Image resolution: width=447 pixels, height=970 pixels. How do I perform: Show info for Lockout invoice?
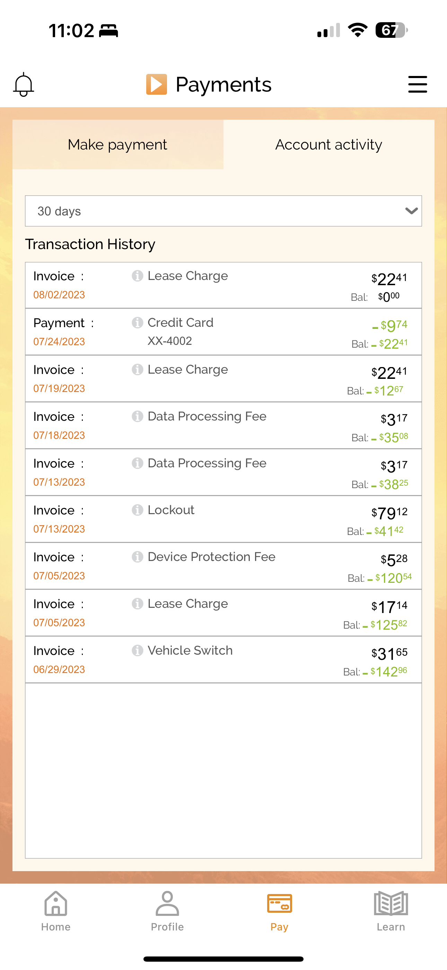[x=137, y=510]
